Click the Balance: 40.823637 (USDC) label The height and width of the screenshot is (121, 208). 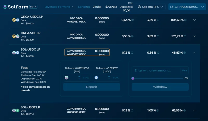(x=107, y=70)
